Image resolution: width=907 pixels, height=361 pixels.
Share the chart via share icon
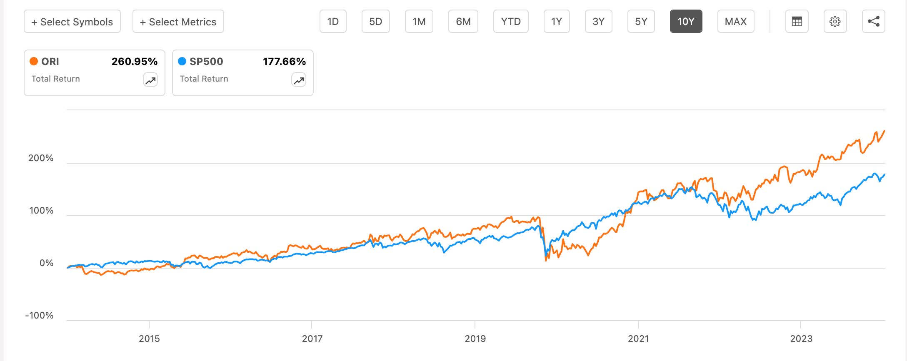point(873,22)
